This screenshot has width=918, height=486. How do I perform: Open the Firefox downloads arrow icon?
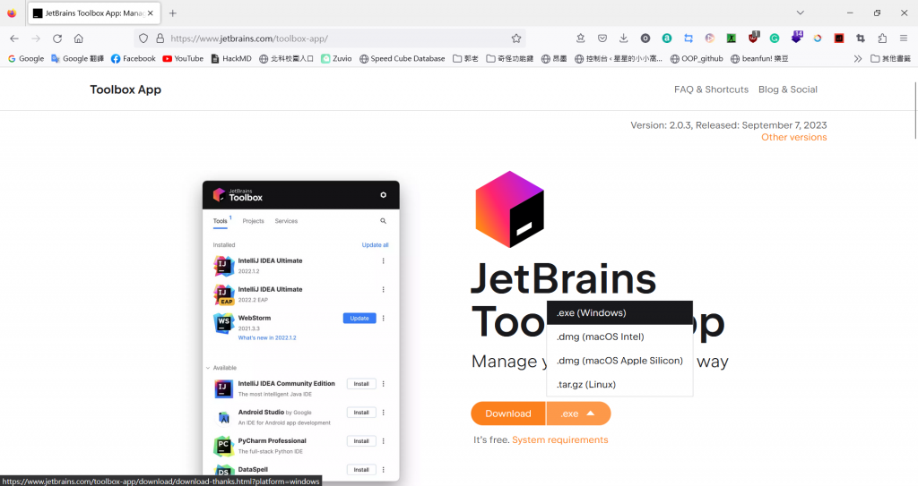click(624, 38)
